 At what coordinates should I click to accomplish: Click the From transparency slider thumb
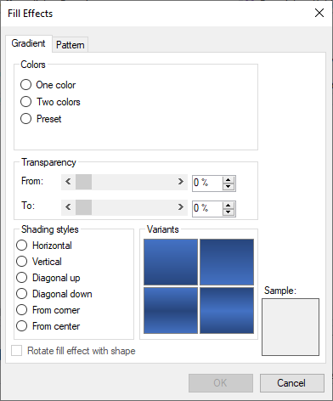pyautogui.click(x=83, y=182)
